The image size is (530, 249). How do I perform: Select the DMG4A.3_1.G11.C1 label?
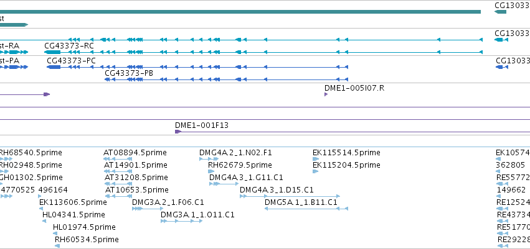coord(246,177)
